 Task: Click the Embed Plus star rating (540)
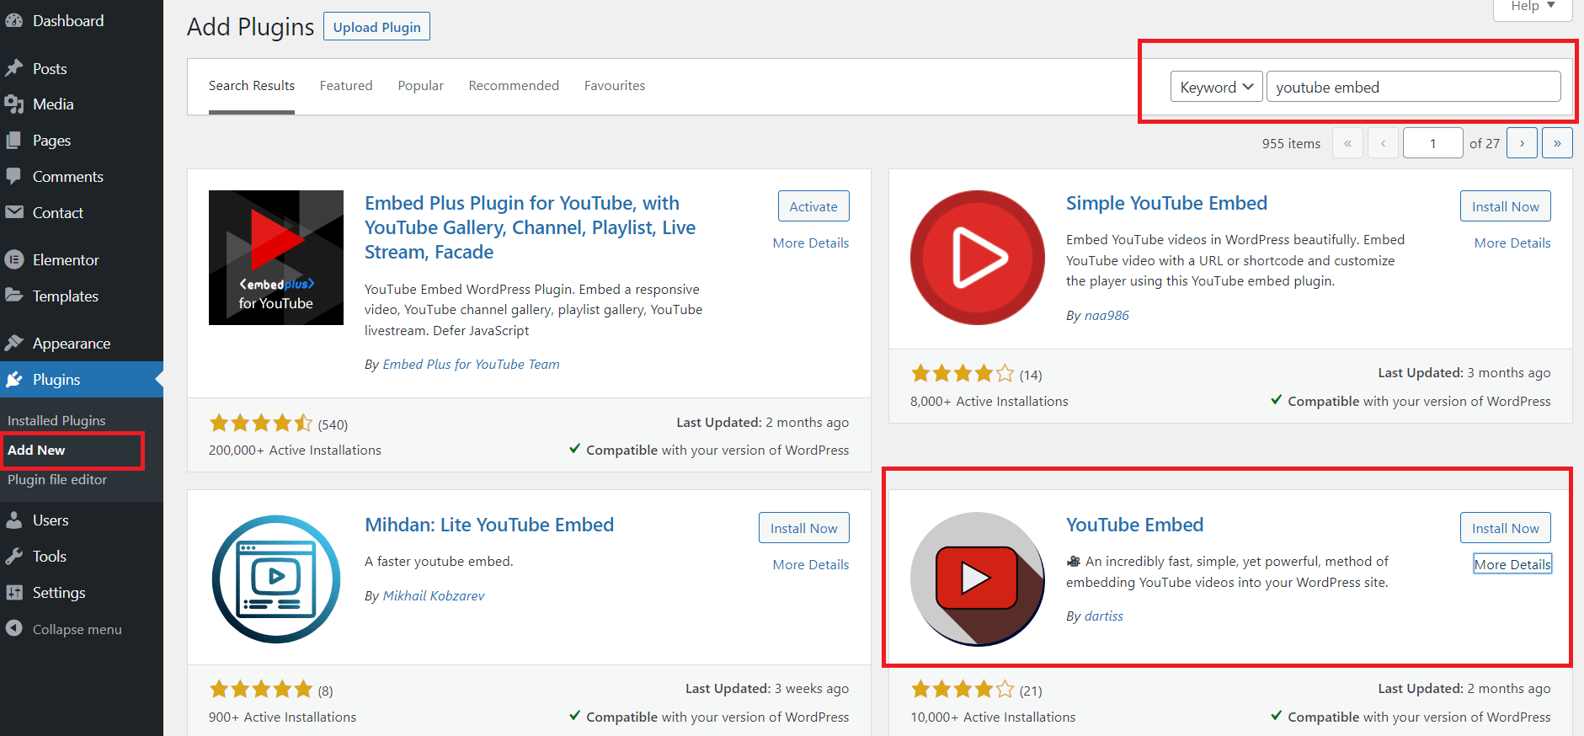(x=261, y=423)
